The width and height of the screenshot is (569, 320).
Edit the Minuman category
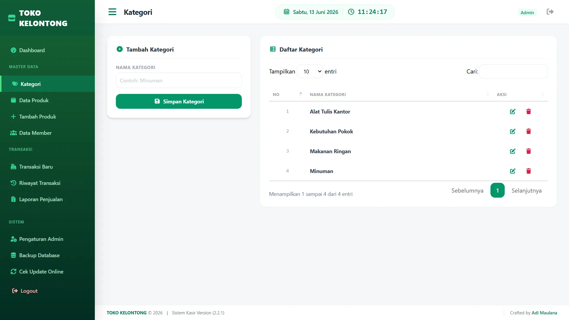coord(513,171)
